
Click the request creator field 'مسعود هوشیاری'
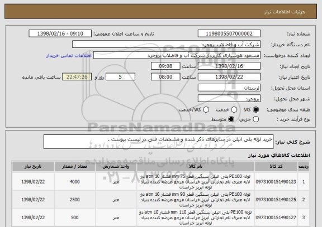pyautogui.click(x=177, y=55)
